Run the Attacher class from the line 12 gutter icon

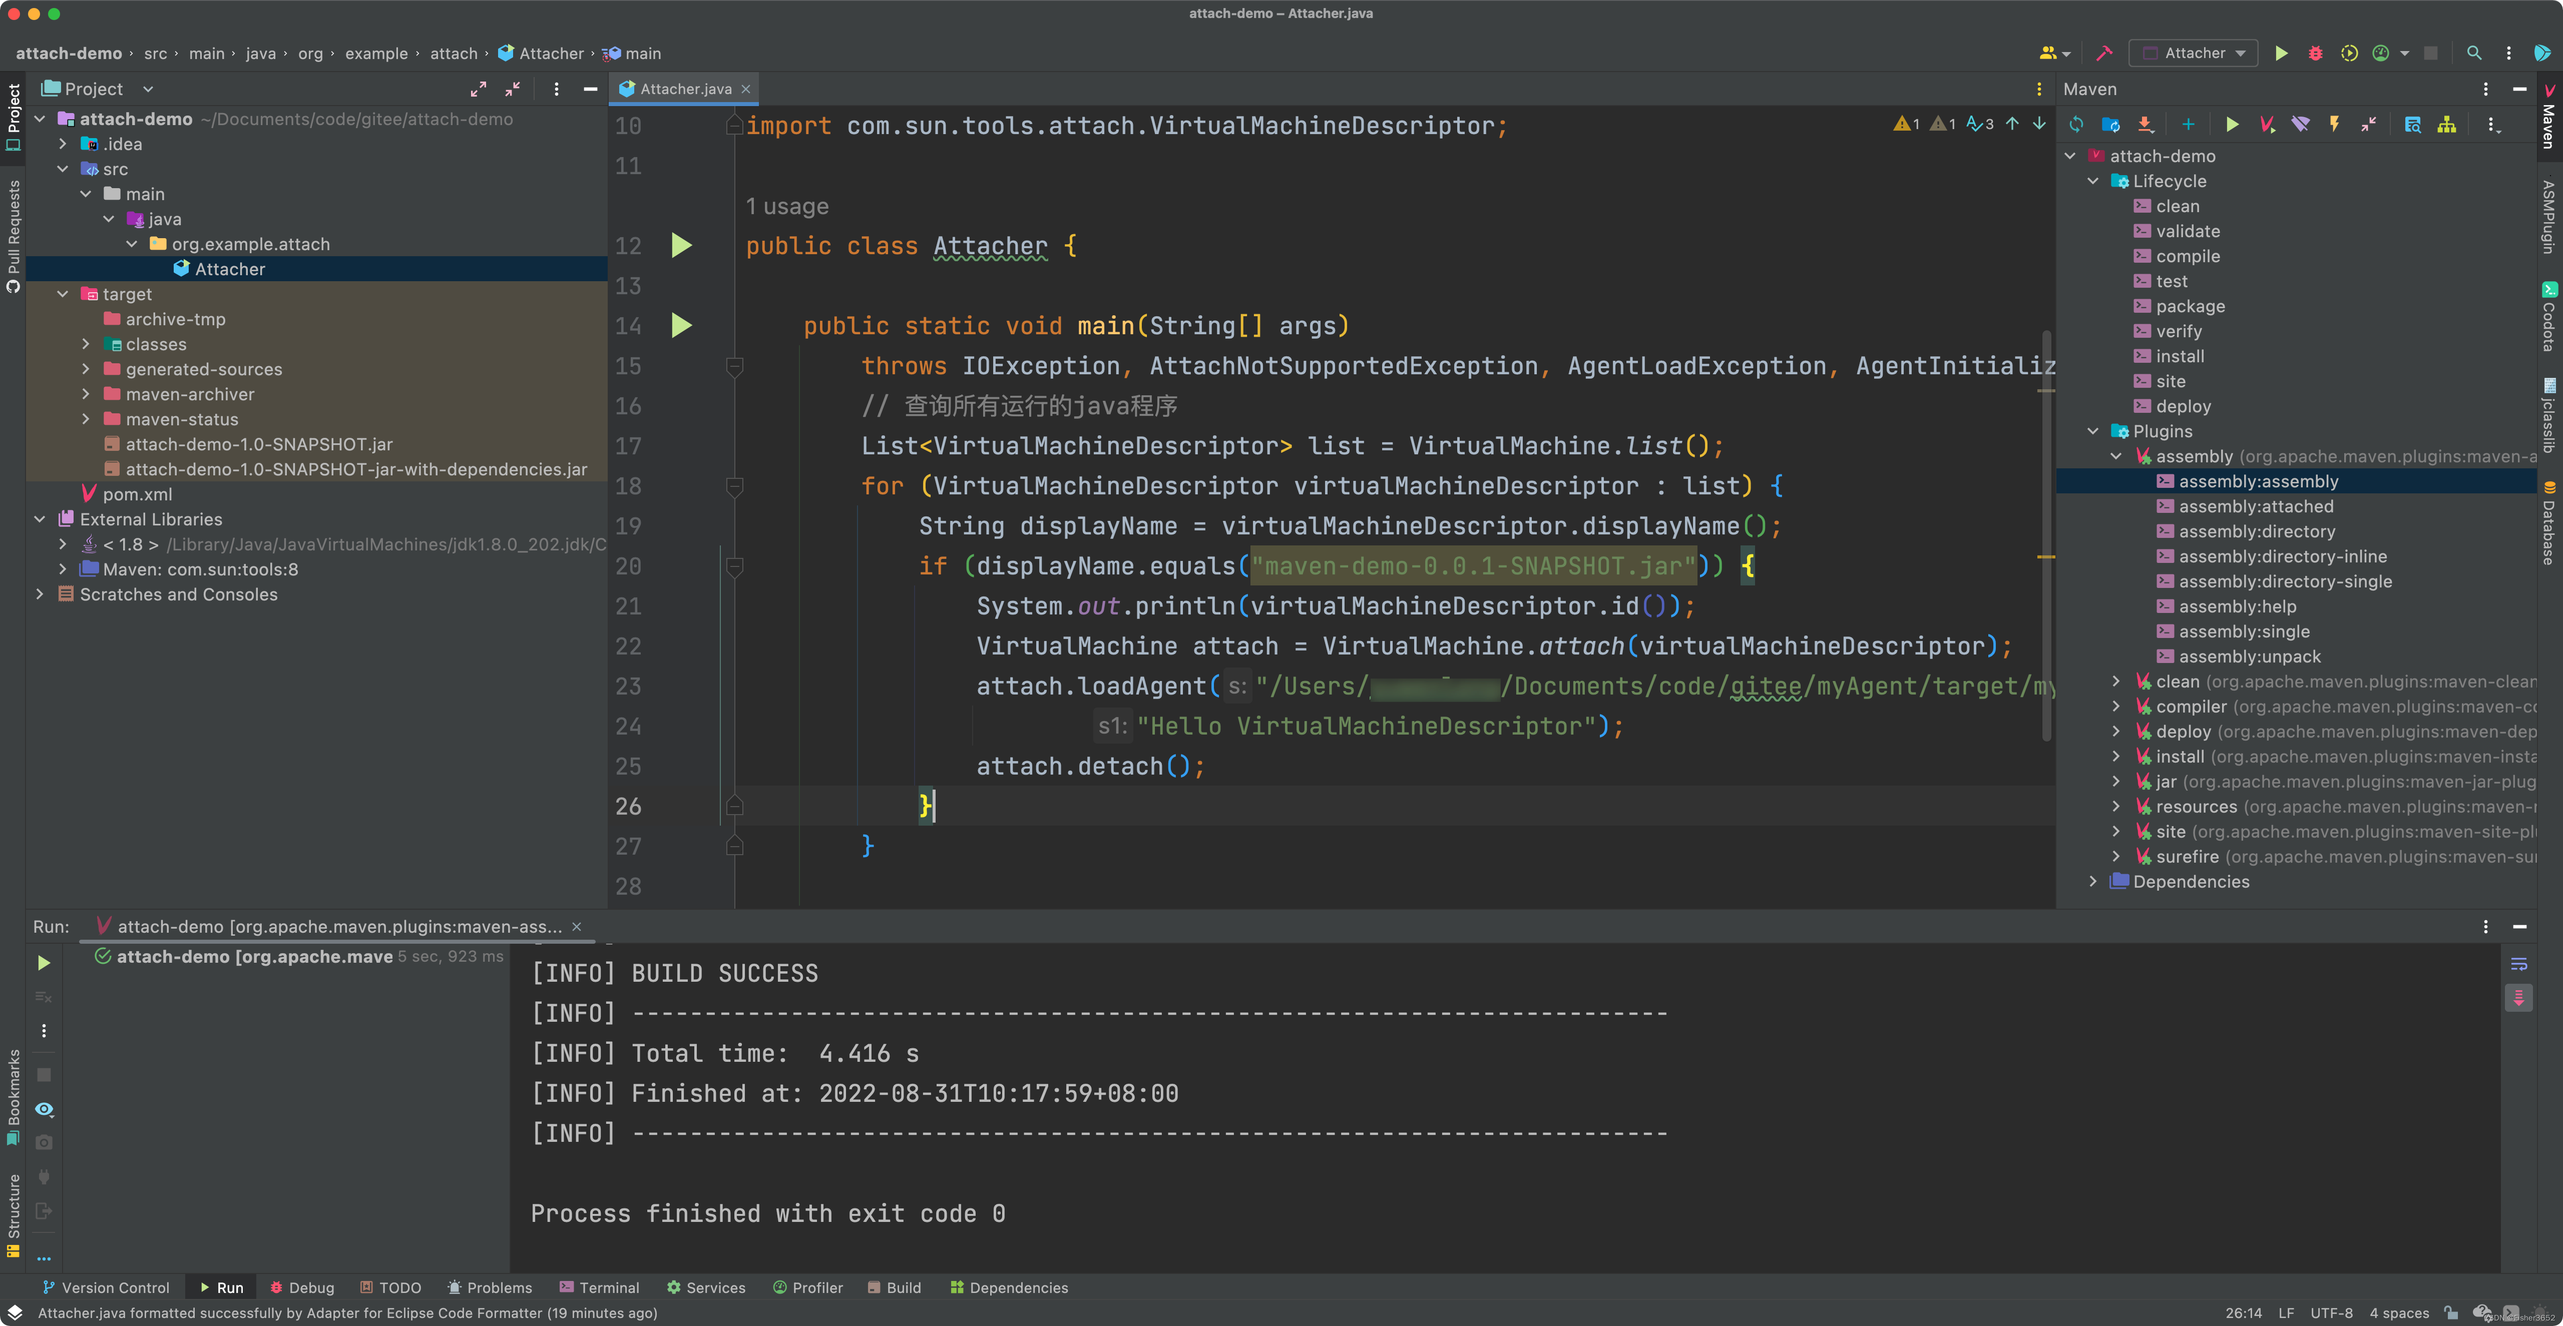pos(681,246)
